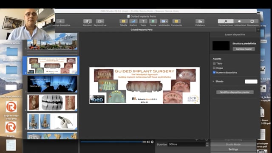
Task: Open the Collabora sharing icon
Action: click(x=200, y=21)
